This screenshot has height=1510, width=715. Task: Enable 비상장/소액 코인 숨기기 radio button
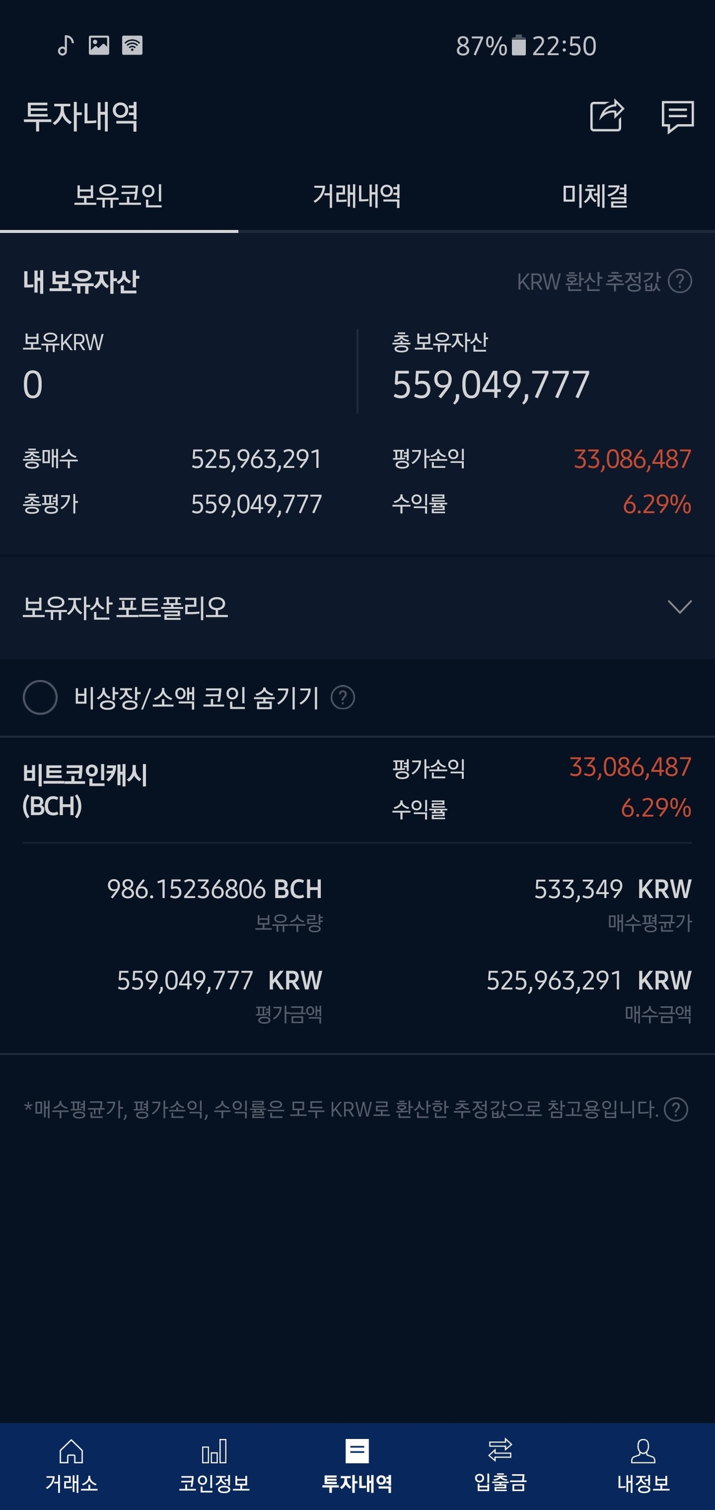pyautogui.click(x=40, y=697)
